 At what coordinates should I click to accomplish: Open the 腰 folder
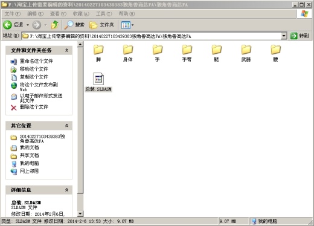tap(275, 53)
